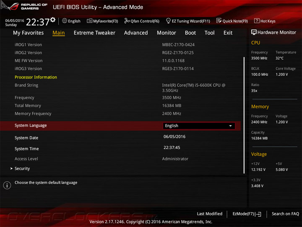Viewport: 302px width, 227px height.
Task: Click the ME FW Version value 11.0.0.1168
Action: coord(173,61)
